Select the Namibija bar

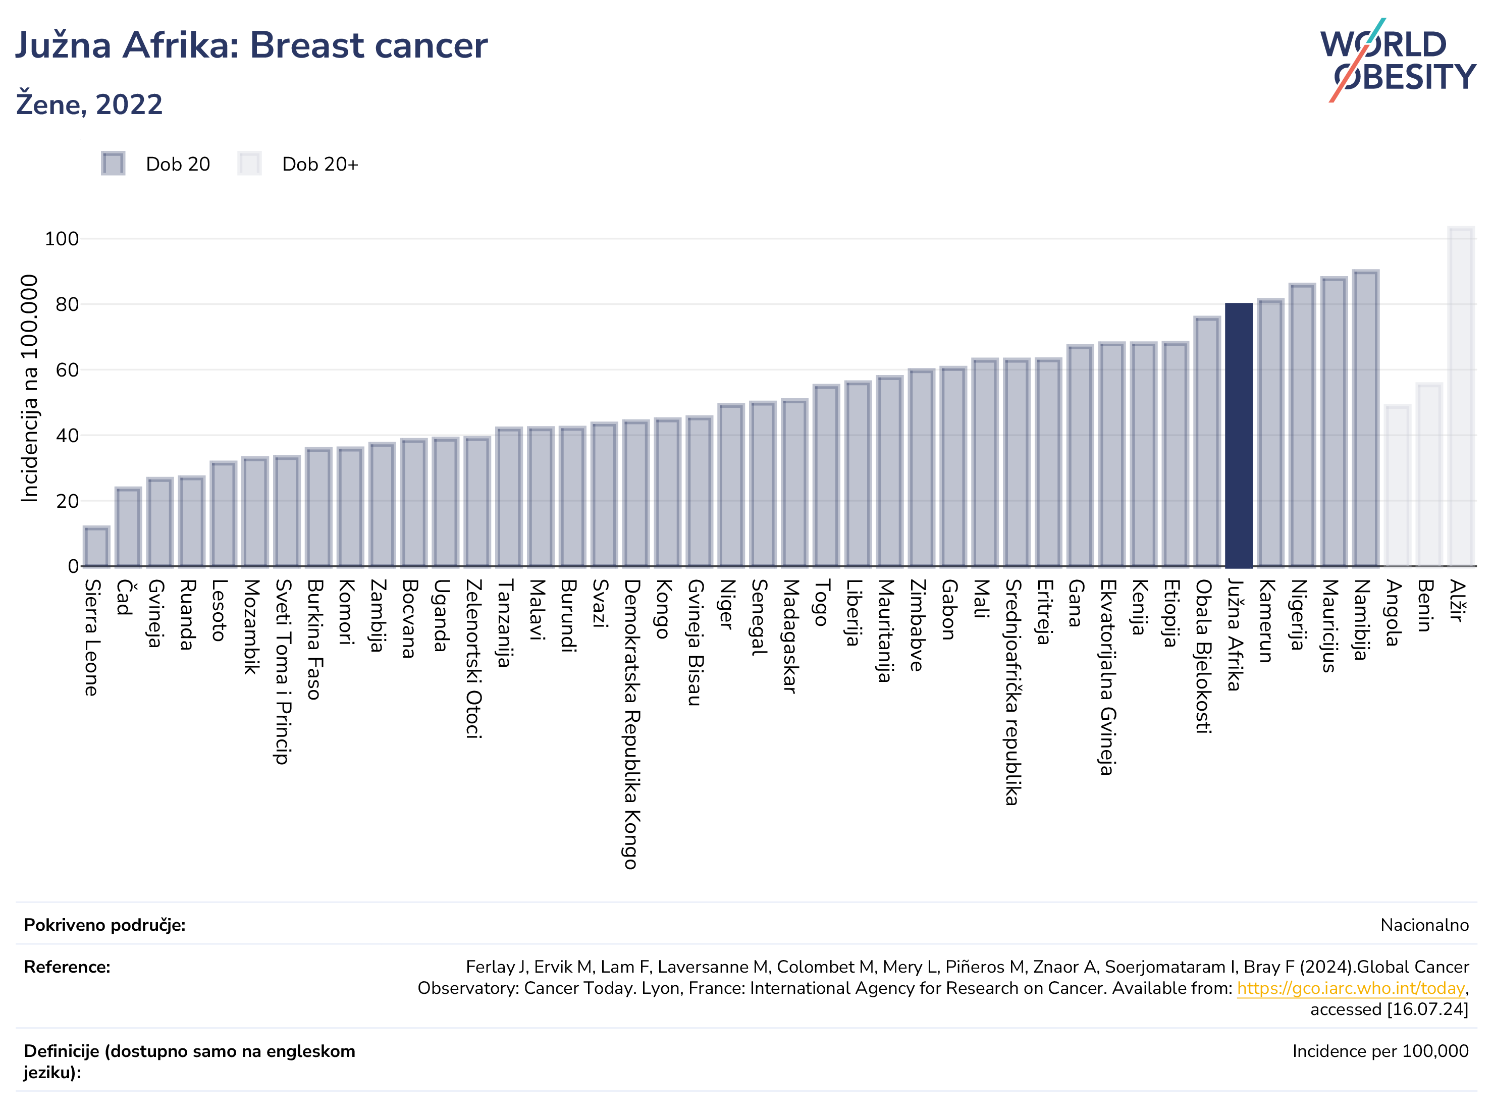(x=1365, y=418)
